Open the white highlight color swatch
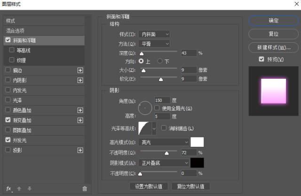 197,142
